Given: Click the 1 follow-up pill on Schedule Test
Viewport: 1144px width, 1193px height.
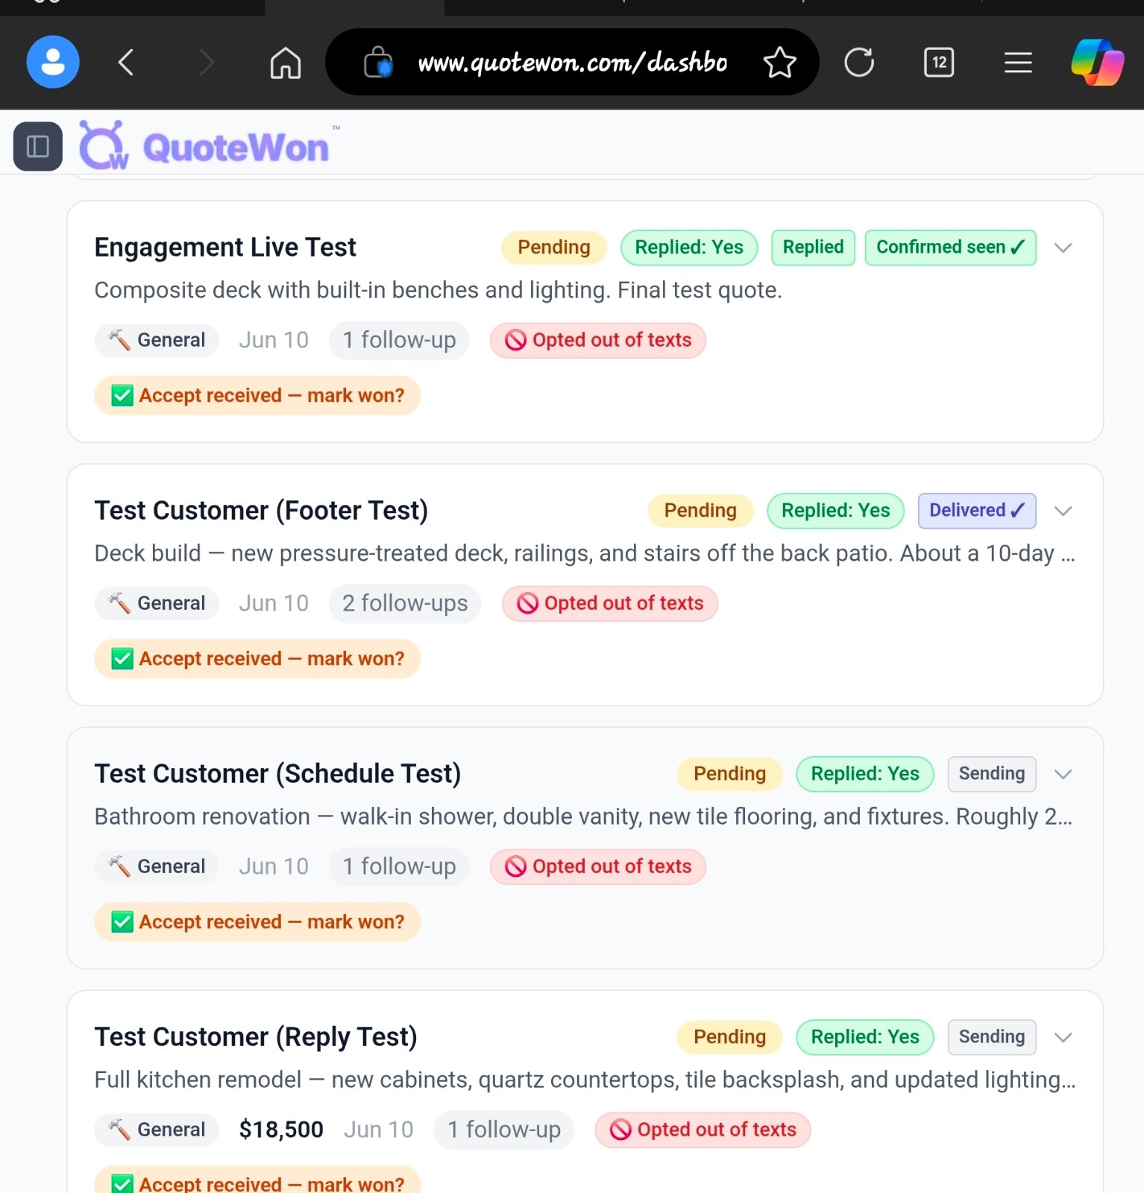Looking at the screenshot, I should click(x=399, y=866).
